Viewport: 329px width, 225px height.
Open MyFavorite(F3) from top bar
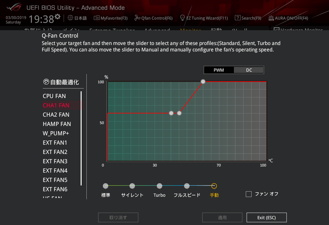[x=111, y=18]
